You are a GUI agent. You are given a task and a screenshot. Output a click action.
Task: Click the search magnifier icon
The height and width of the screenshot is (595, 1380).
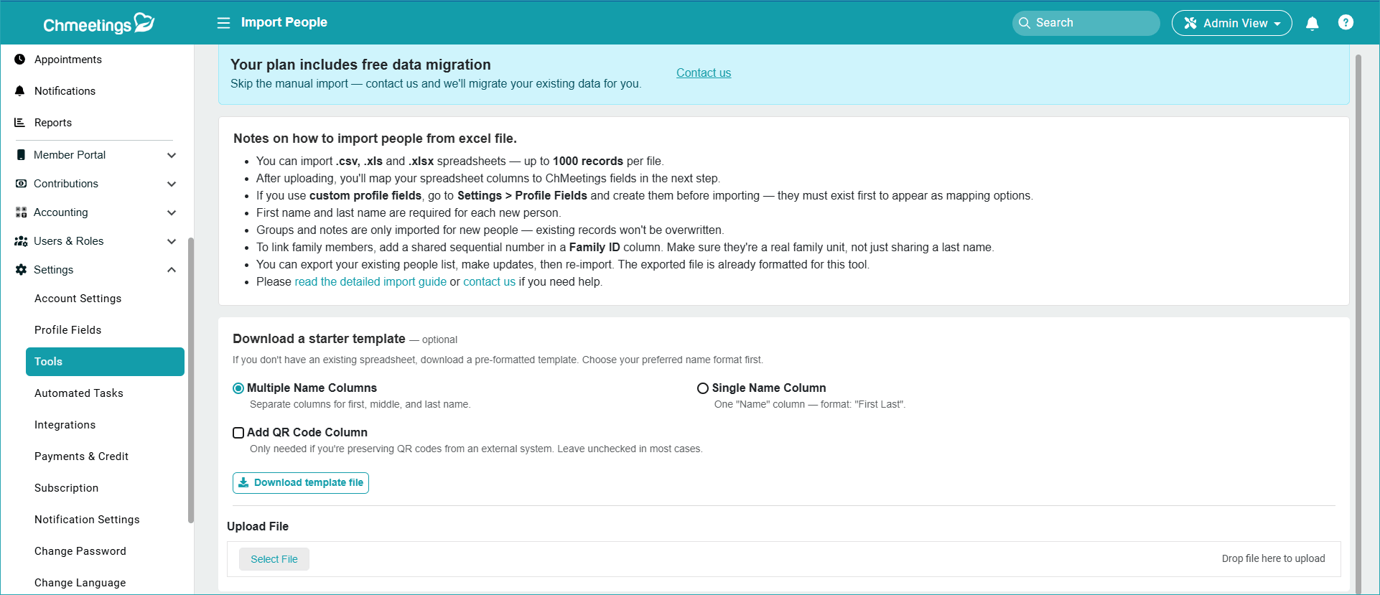click(1025, 23)
